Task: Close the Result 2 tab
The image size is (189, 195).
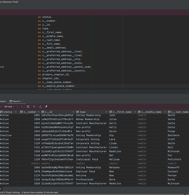Action: coord(23,101)
